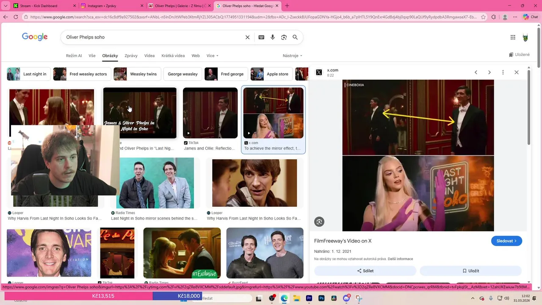The width and height of the screenshot is (542, 305).
Task: Show previous image in preview panel
Action: click(x=476, y=72)
